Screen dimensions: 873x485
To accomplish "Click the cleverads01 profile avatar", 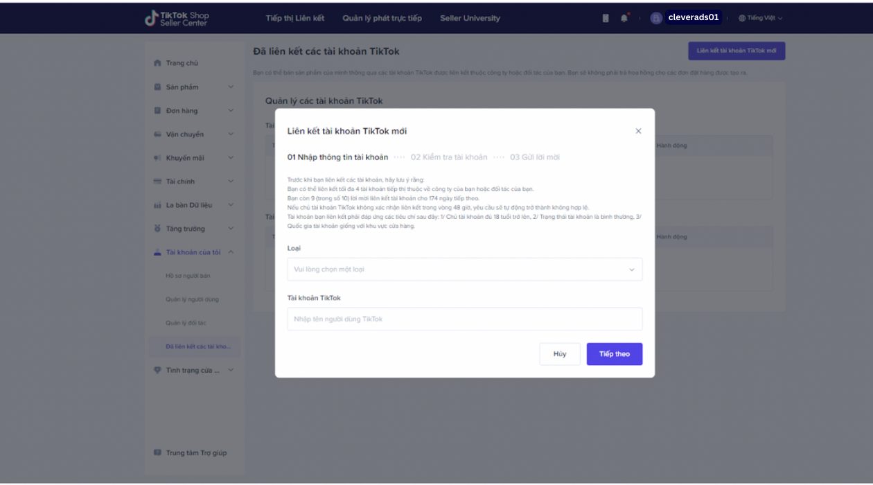I will (x=656, y=18).
